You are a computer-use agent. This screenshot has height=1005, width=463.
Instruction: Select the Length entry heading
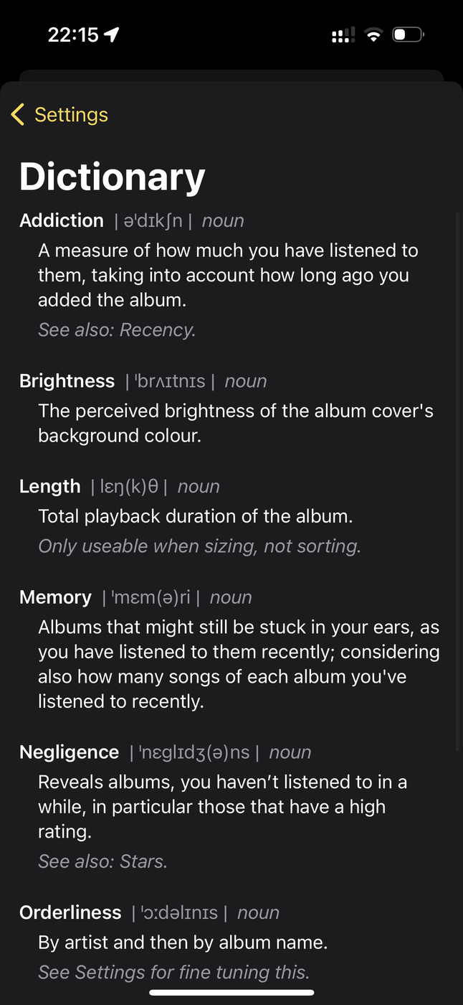pos(50,486)
